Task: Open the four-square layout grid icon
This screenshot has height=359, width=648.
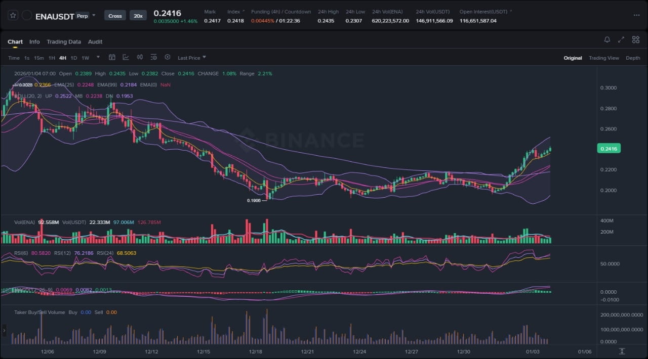Action: click(x=635, y=39)
